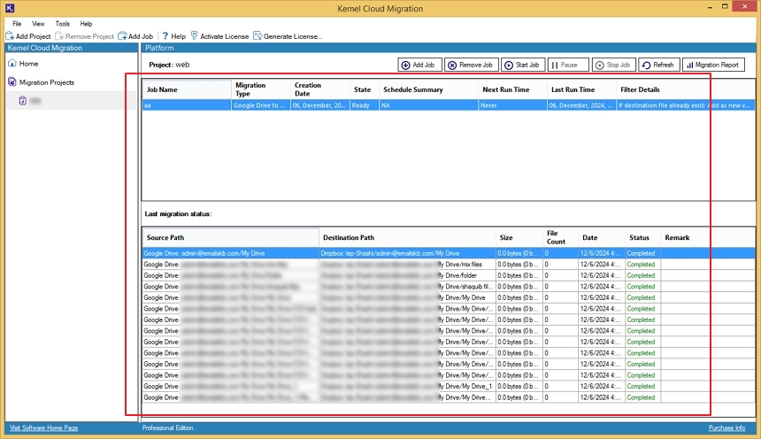Click the Refresh button
The image size is (761, 439).
[658, 65]
